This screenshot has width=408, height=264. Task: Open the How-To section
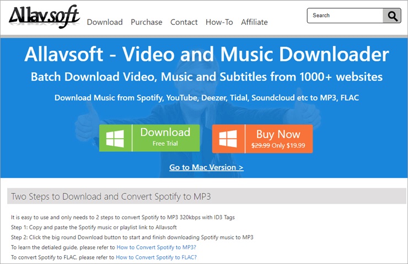[x=219, y=22]
